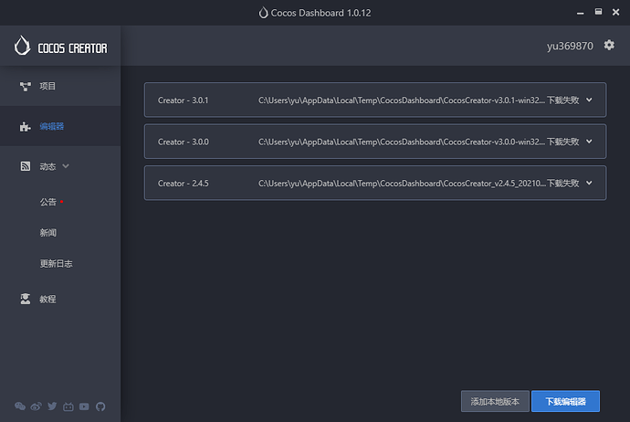Click the tutorial person icon beside 教程
630x422 pixels.
26,299
